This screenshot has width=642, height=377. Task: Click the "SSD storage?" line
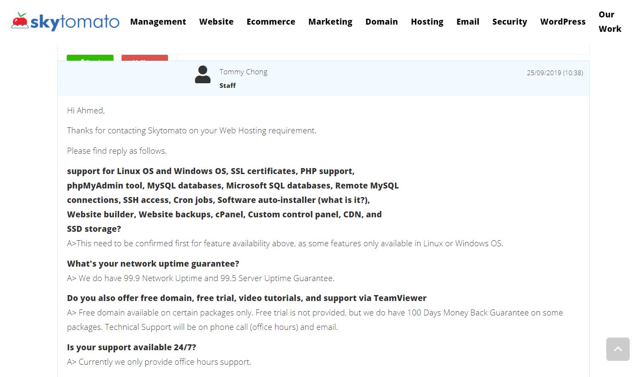94,229
